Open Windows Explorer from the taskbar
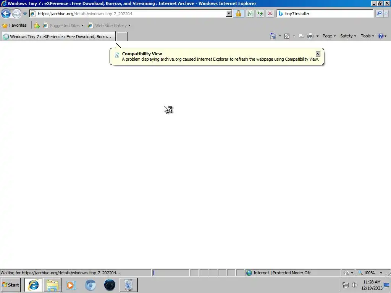This screenshot has width=391, height=293. click(52, 285)
